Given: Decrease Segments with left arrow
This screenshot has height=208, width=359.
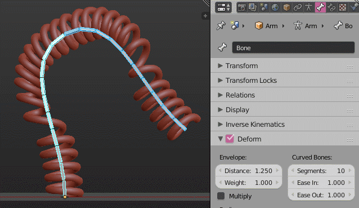Looking at the screenshot, I should [293, 170].
